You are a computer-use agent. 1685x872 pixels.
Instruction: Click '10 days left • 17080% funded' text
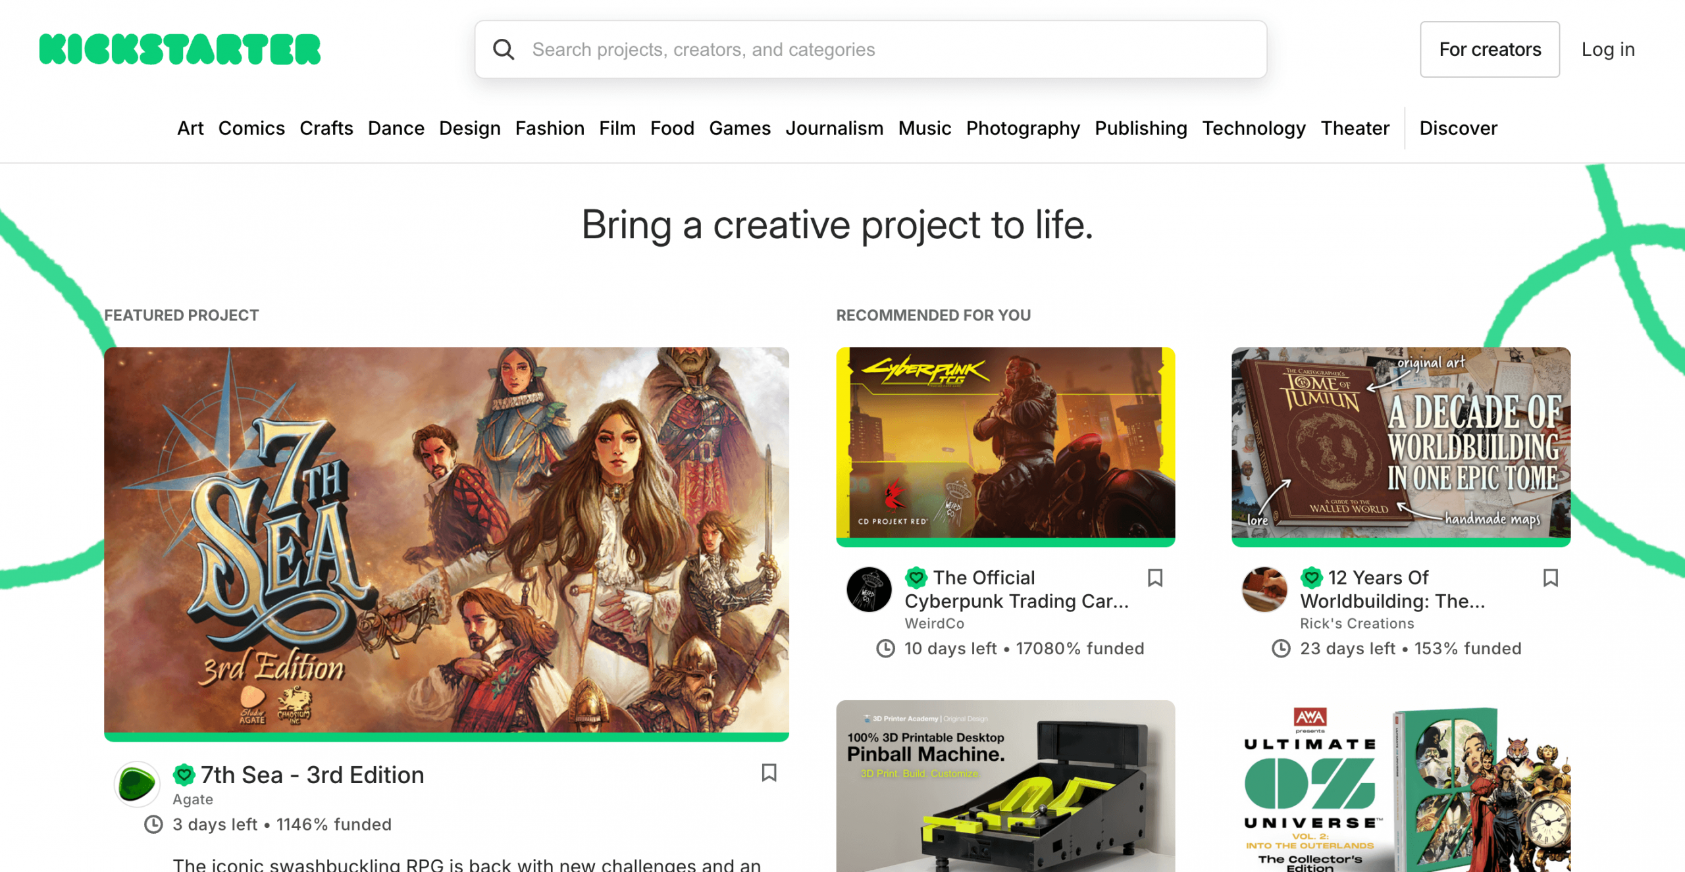[1025, 648]
